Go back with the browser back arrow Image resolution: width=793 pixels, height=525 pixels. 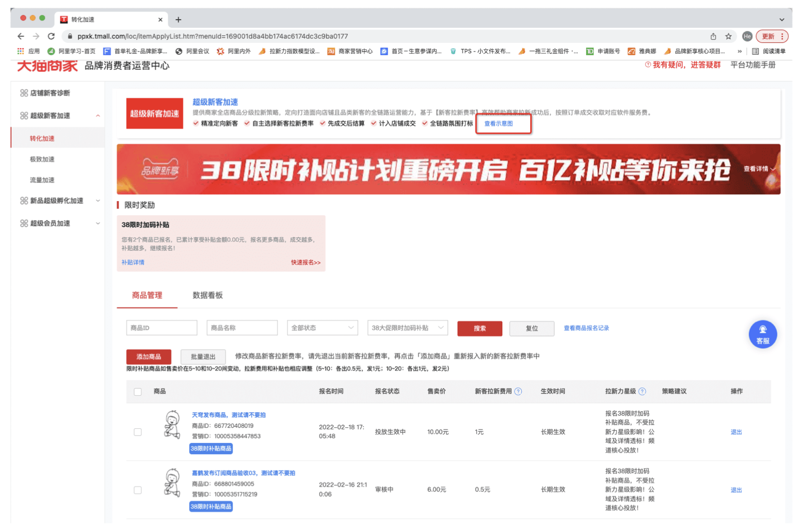pos(20,36)
